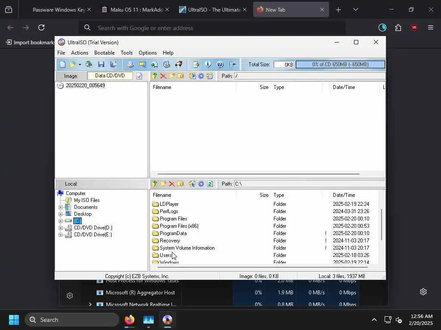
Task: Select the 20250220_005649 image root node
Action: click(85, 86)
